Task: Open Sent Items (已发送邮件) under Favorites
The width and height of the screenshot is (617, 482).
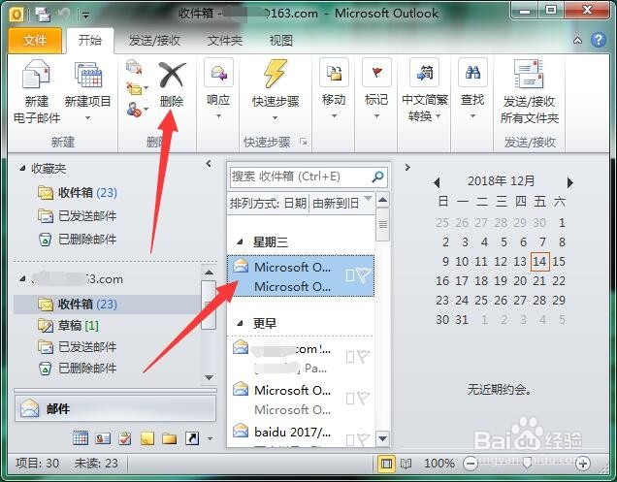Action: (x=77, y=216)
